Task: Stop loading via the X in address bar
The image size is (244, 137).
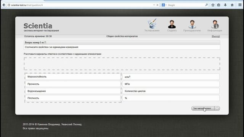Action: pyautogui.click(x=157, y=5)
